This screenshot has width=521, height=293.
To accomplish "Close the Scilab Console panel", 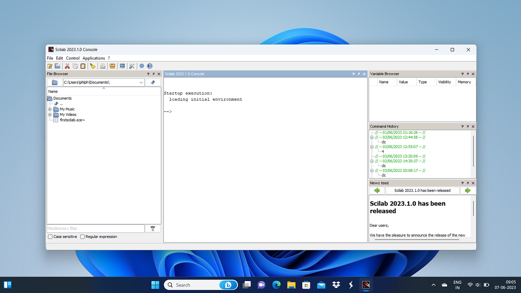I will click(364, 74).
